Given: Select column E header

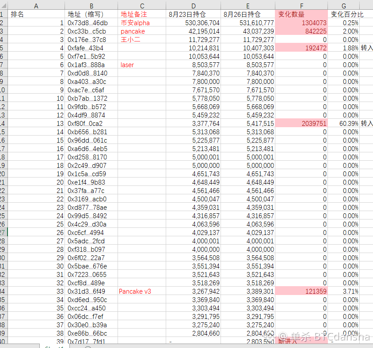Looking at the screenshot, I should point(248,6).
